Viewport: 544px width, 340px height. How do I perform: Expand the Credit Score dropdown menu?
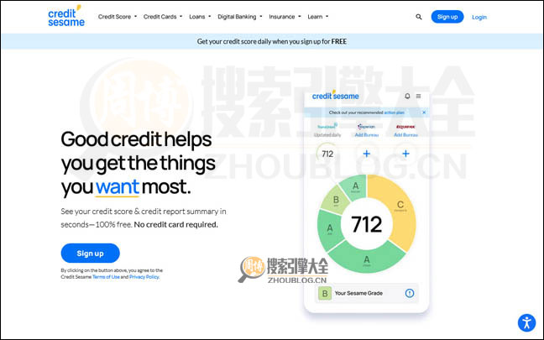pos(118,17)
